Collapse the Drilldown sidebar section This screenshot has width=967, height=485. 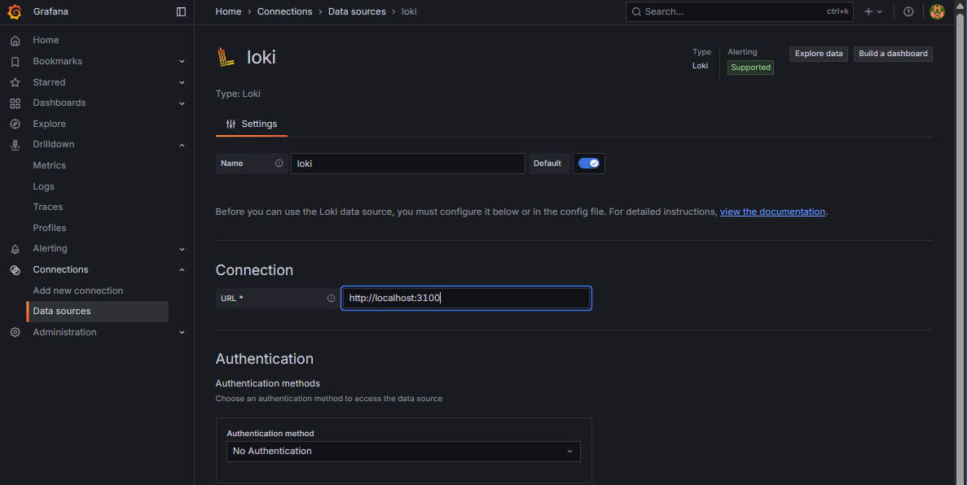click(182, 145)
